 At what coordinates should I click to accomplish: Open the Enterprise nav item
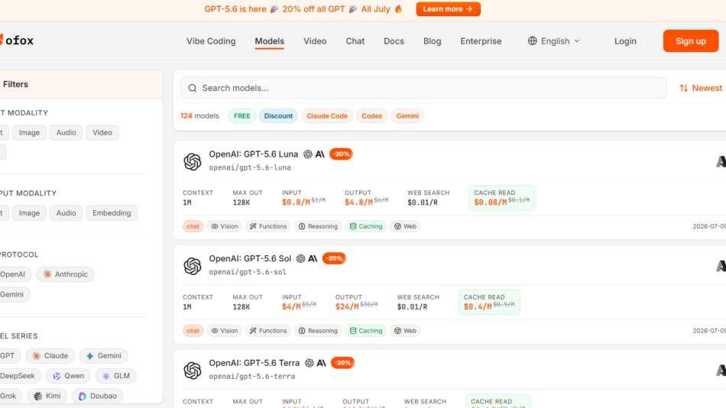[481, 41]
